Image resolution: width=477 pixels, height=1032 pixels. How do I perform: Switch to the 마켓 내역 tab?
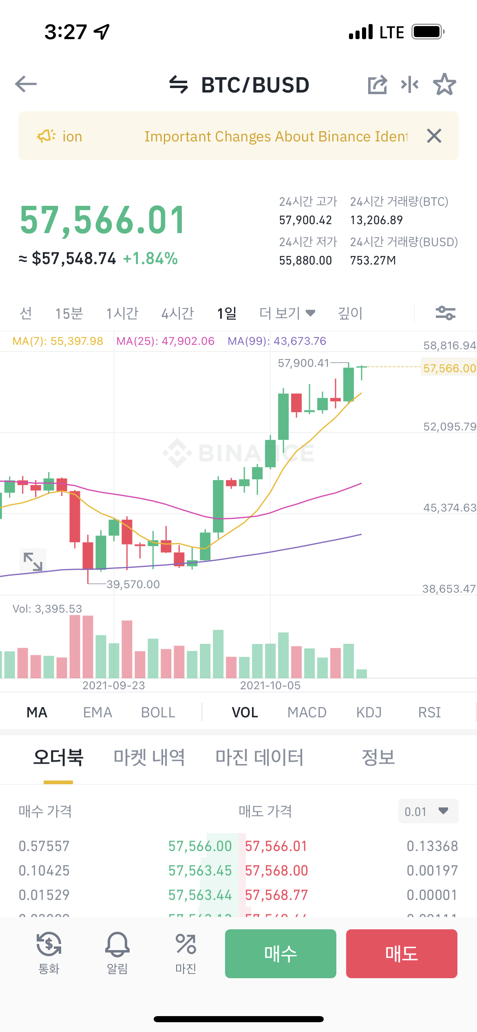[x=149, y=757]
